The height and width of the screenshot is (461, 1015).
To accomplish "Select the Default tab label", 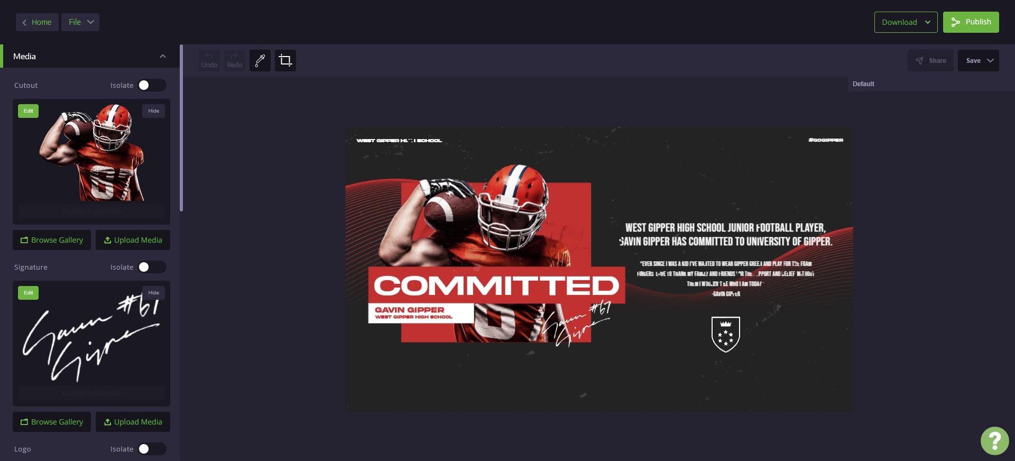I will click(863, 84).
